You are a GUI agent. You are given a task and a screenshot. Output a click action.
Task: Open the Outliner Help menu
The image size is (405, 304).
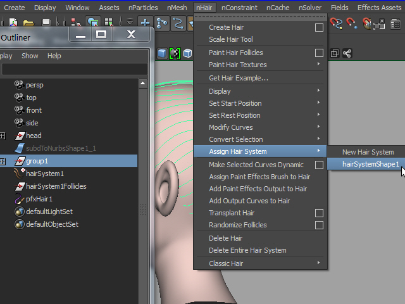coord(54,56)
